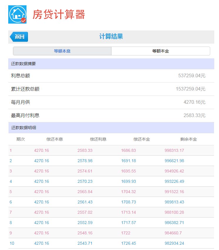The width and height of the screenshot is (219, 250).
Task: Select principal value 1708.73 in period 6
Action: pos(128,202)
